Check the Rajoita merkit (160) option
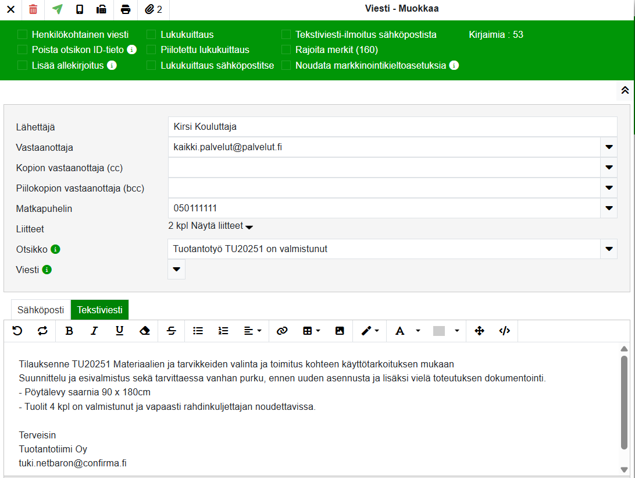 (x=286, y=50)
